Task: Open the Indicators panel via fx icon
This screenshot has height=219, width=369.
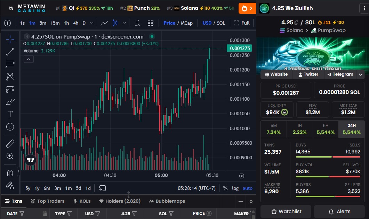Action: tap(137, 23)
